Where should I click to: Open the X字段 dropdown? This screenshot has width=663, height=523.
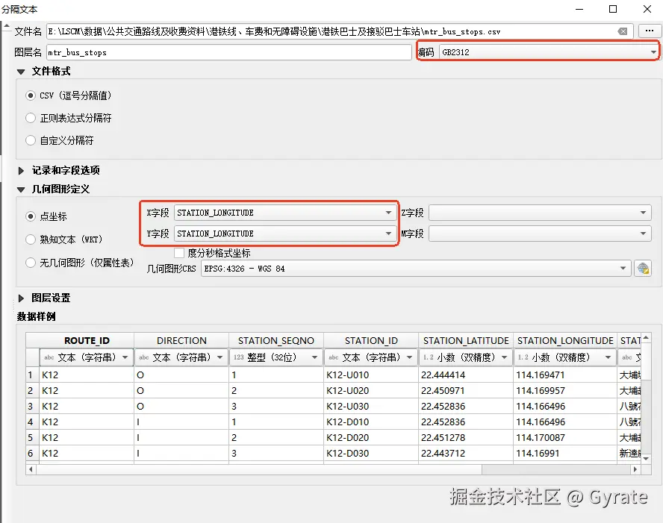[285, 213]
